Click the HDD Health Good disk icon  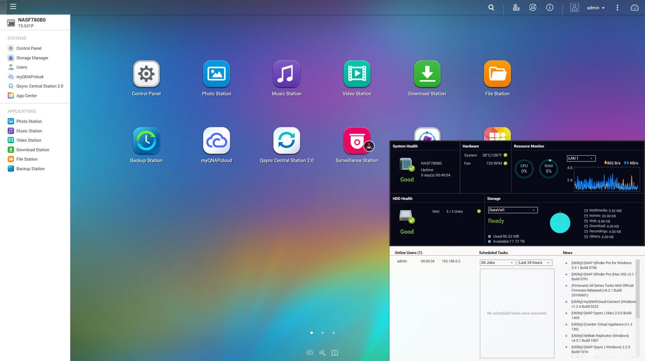click(x=407, y=217)
